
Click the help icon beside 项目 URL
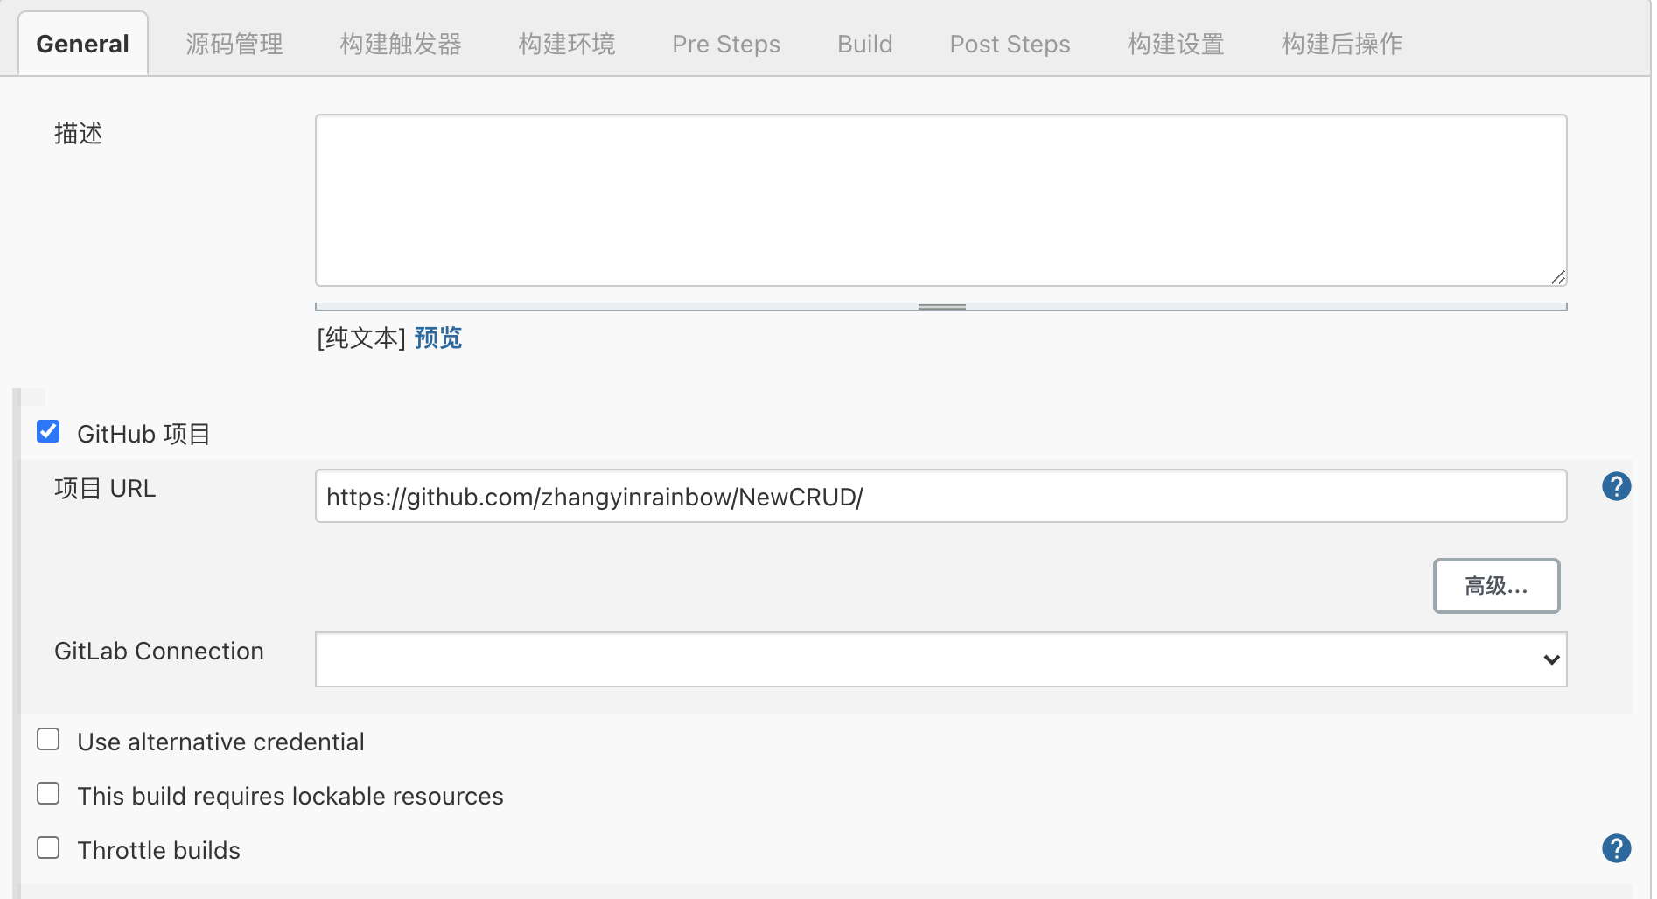pos(1617,487)
